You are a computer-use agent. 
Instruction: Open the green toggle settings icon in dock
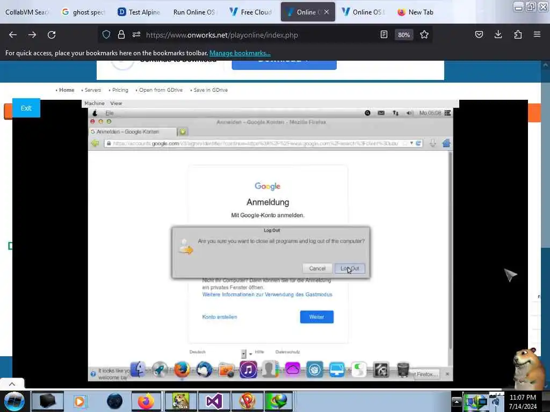click(x=359, y=370)
